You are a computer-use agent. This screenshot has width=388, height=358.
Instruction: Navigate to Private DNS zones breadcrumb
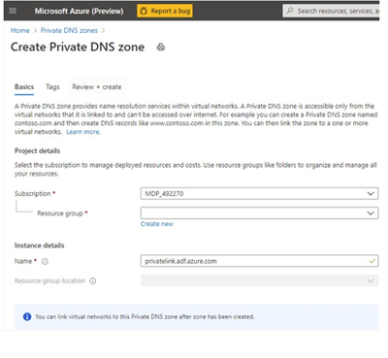coord(69,30)
